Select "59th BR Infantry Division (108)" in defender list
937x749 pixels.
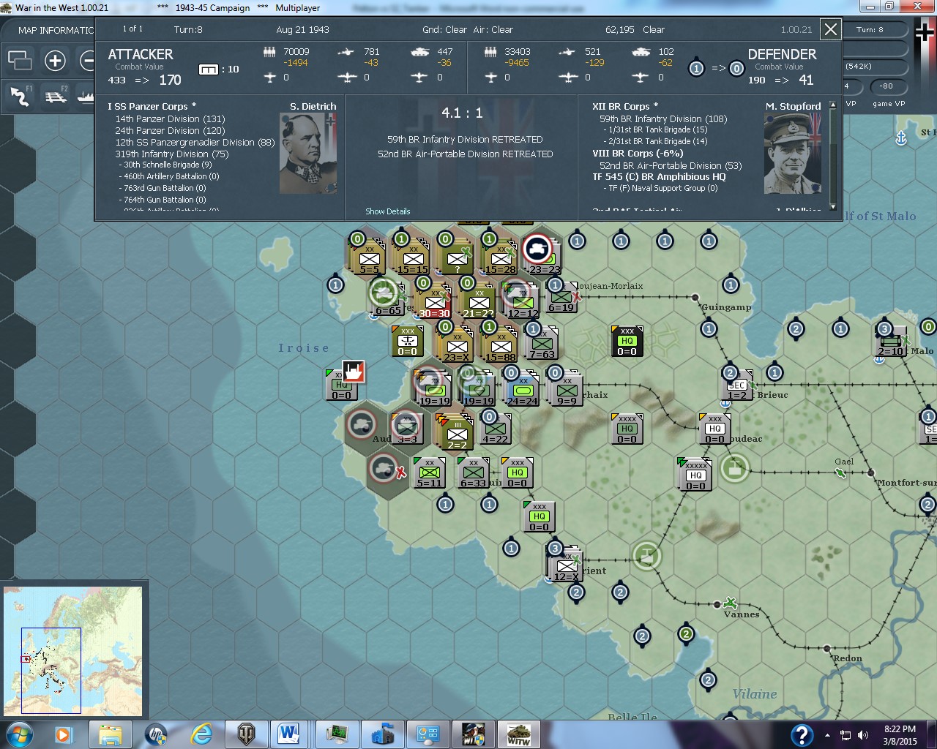pyautogui.click(x=663, y=118)
